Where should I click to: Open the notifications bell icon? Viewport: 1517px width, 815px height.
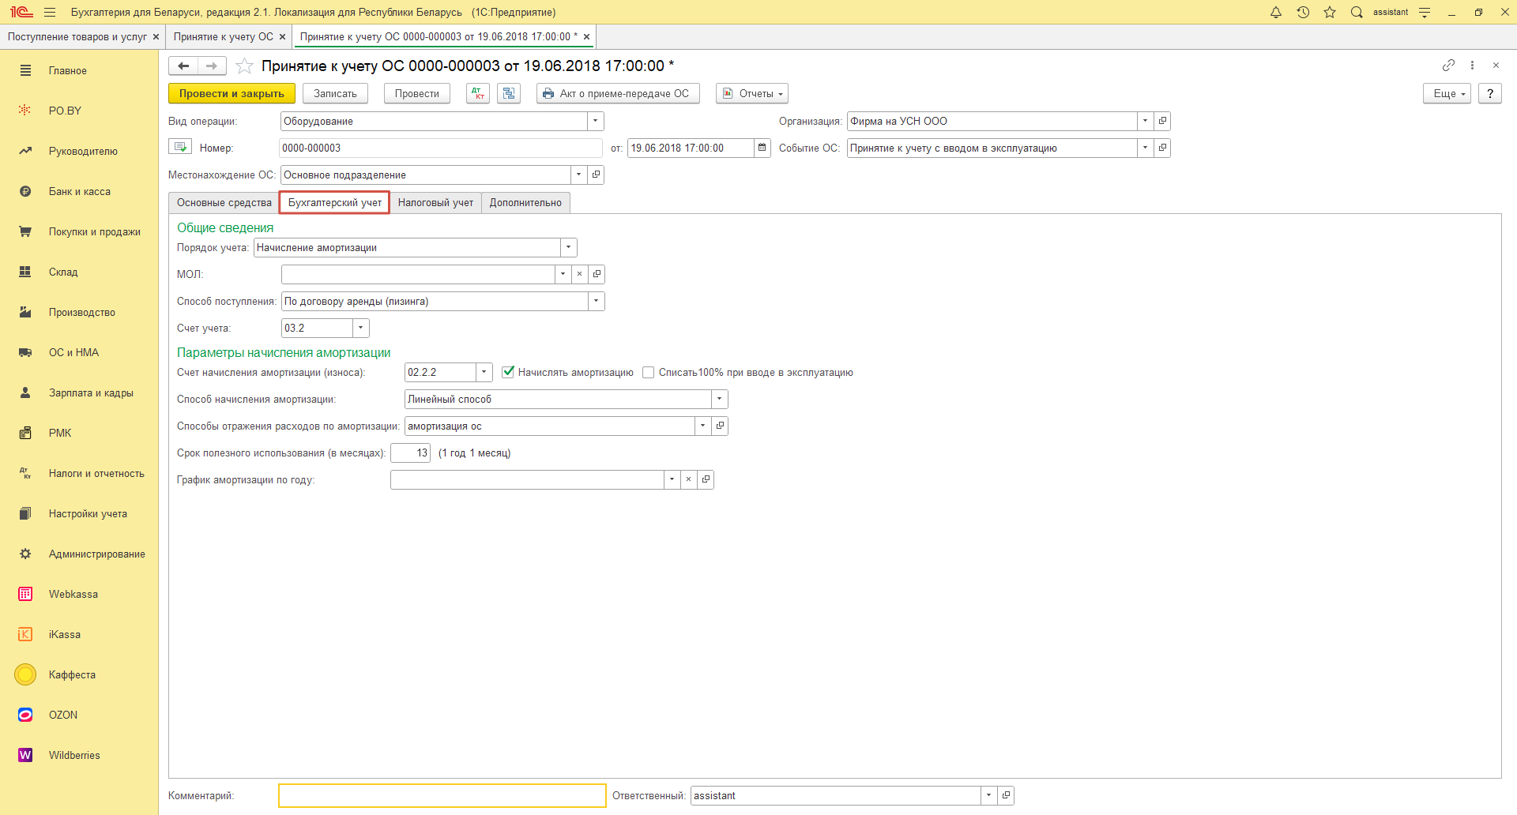click(x=1275, y=13)
